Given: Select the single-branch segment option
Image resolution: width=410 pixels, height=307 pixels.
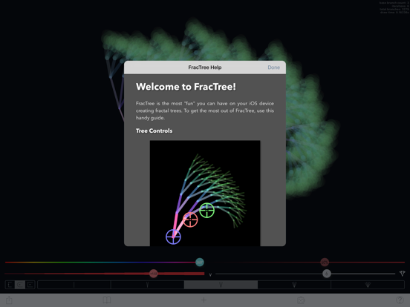Looking at the screenshot, I should [x=74, y=285].
